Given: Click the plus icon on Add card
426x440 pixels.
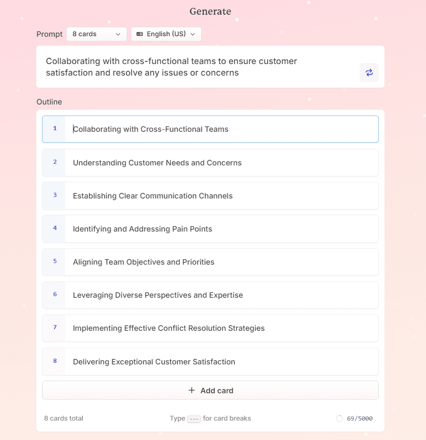Looking at the screenshot, I should (192, 390).
